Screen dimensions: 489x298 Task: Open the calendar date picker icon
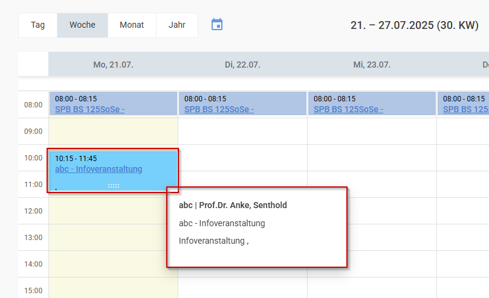click(217, 25)
